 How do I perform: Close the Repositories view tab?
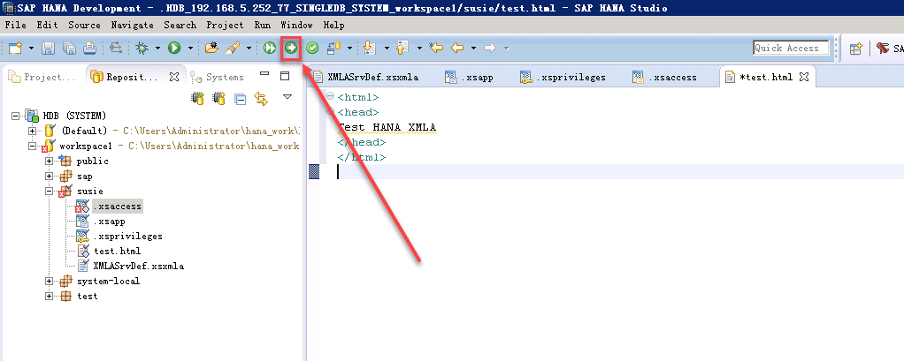pyautogui.click(x=173, y=77)
